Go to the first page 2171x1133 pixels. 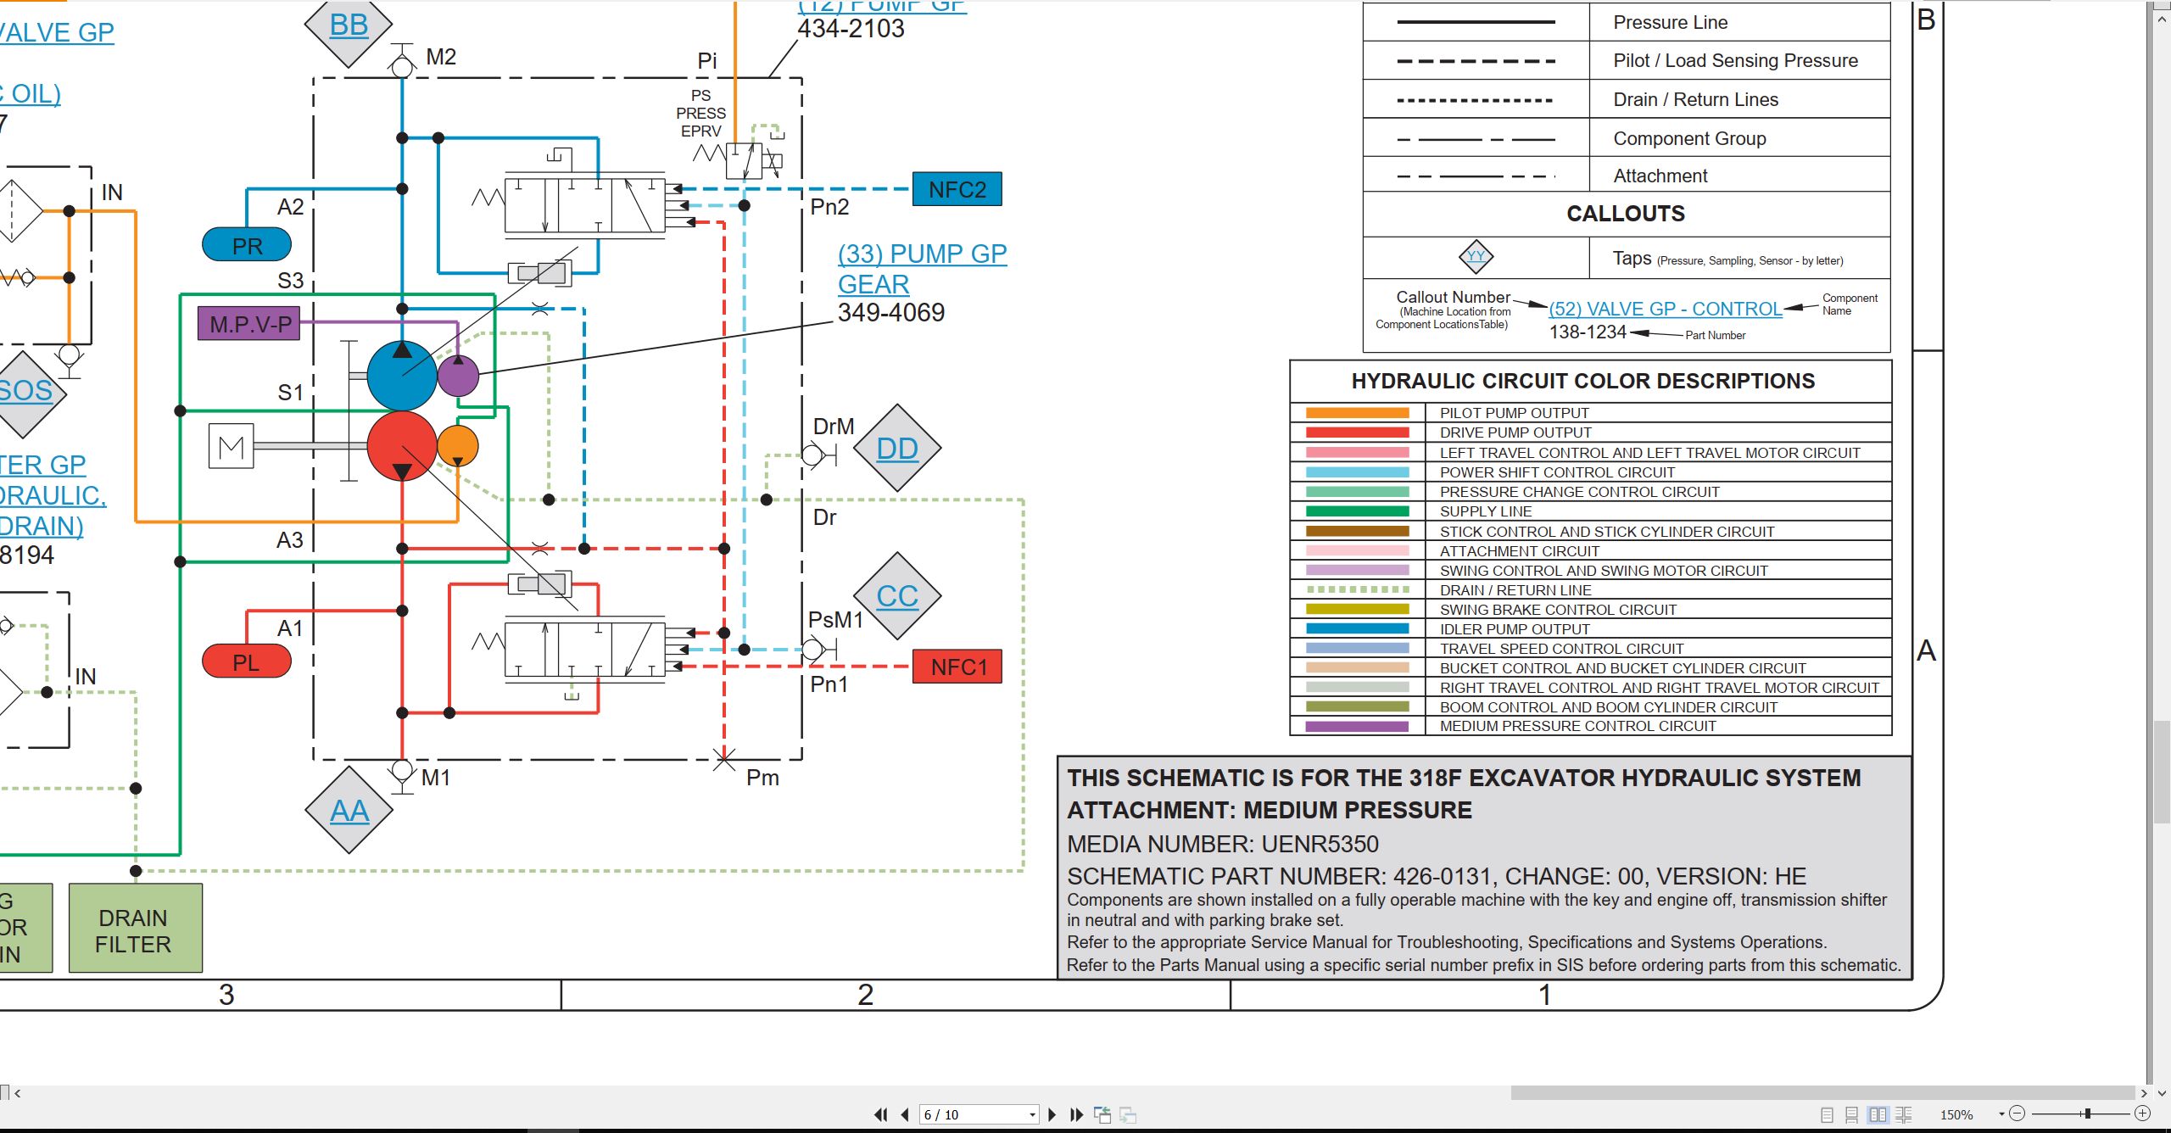(881, 1114)
